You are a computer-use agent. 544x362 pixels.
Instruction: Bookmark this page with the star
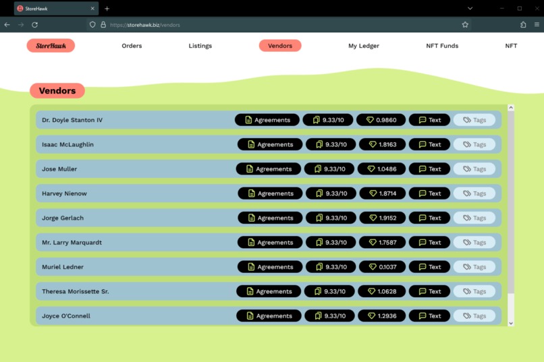click(x=465, y=24)
